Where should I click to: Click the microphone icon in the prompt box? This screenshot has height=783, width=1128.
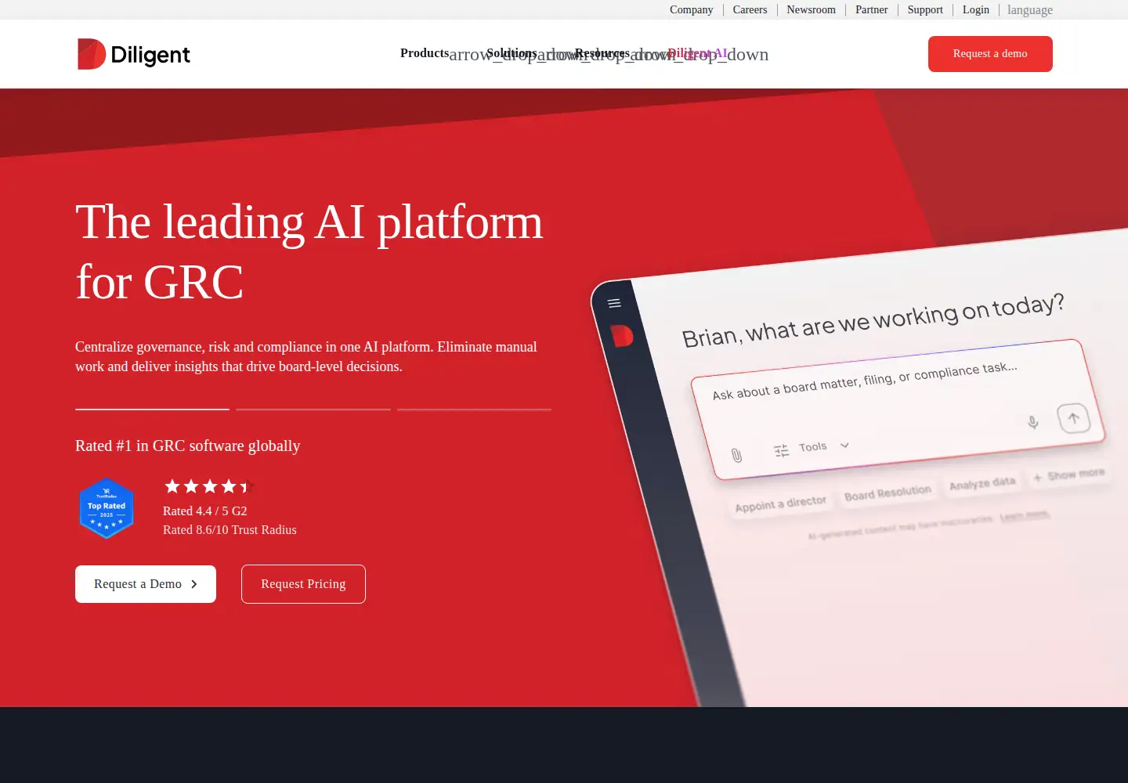(x=1033, y=422)
